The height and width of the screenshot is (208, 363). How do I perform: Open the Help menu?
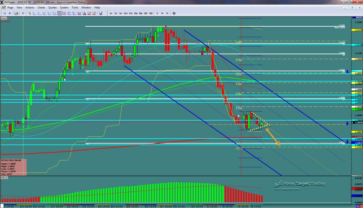[97, 7]
